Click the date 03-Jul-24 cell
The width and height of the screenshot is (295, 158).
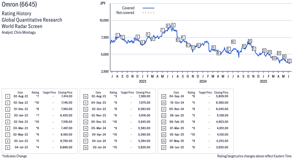pos(99,147)
